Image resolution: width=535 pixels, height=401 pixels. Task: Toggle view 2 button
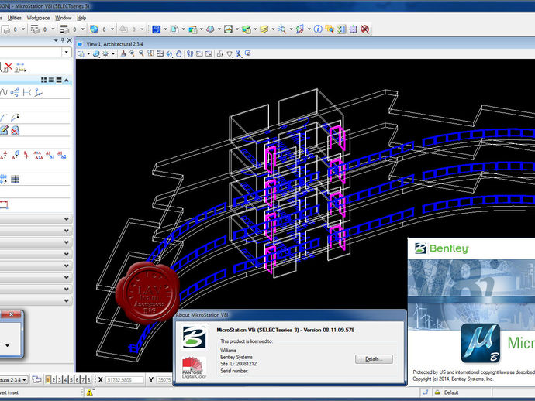(53, 379)
